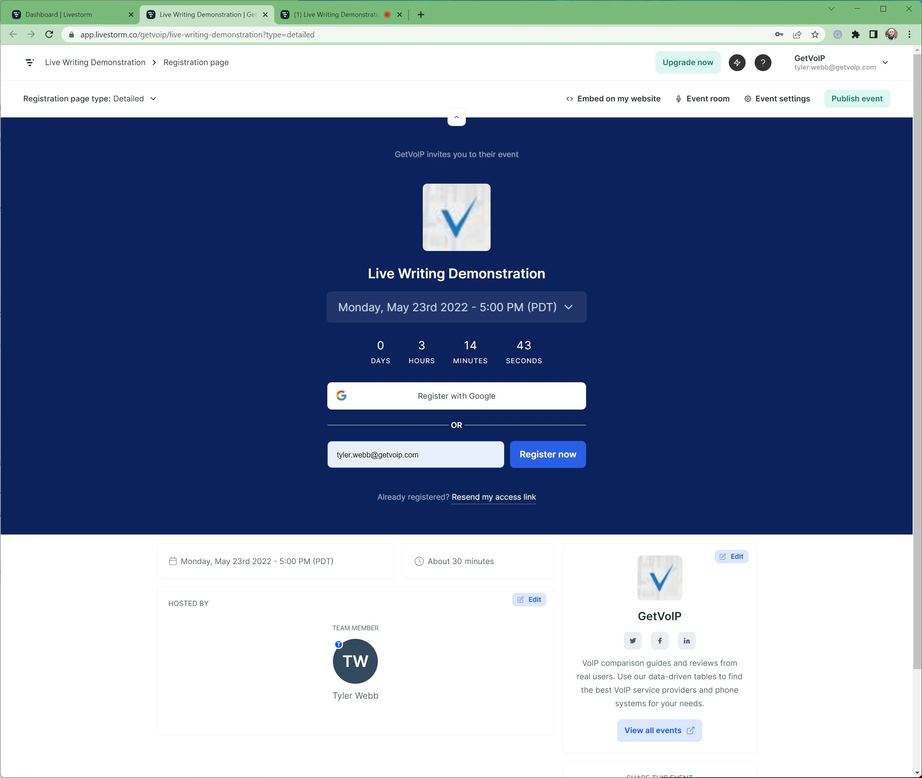The height and width of the screenshot is (778, 922).
Task: Click the email input field
Action: 415,454
